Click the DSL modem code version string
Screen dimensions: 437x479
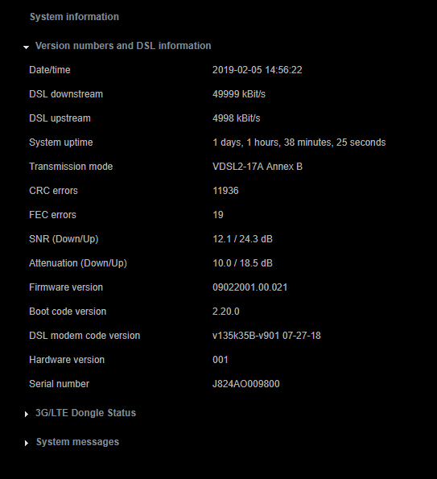[266, 336]
